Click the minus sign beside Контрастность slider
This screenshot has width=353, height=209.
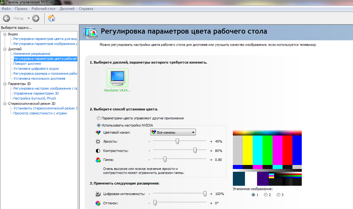149,151
